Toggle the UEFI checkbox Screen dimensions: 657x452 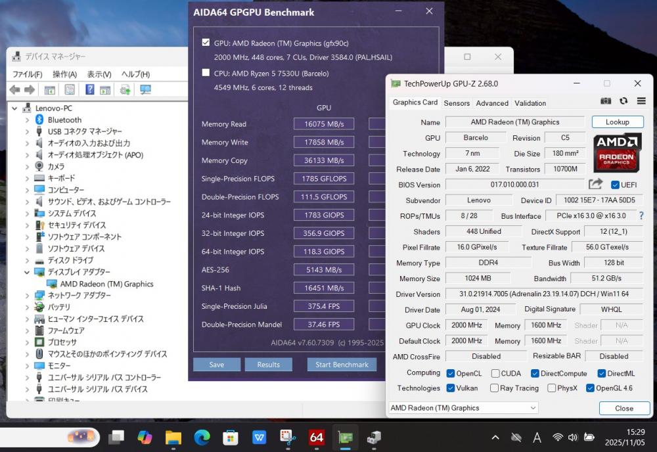pyautogui.click(x=615, y=185)
